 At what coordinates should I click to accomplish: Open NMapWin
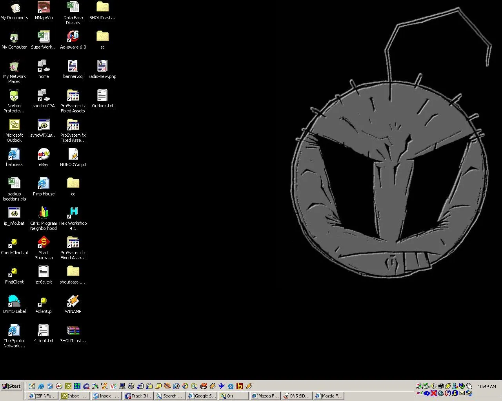point(44,8)
